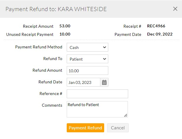The height and width of the screenshot is (139, 182).
Task: Click the Payment Date value Dec 09, 2022
Action: point(160,34)
